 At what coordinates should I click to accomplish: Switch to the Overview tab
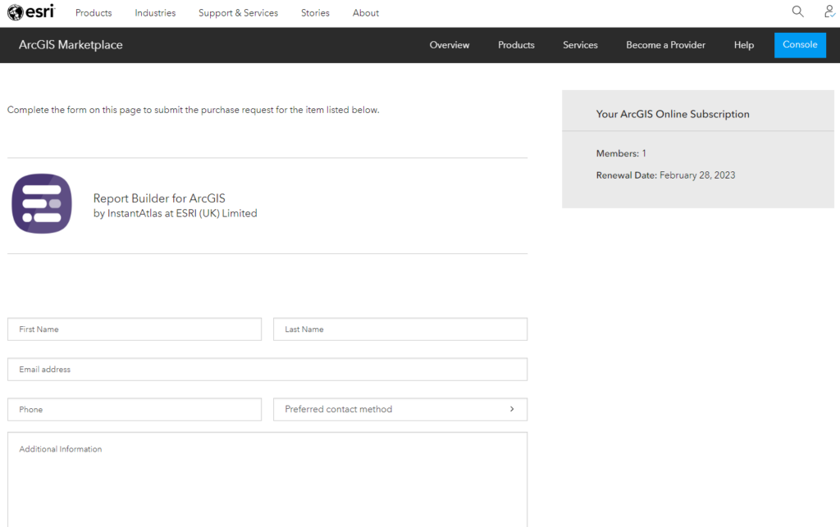(x=450, y=45)
